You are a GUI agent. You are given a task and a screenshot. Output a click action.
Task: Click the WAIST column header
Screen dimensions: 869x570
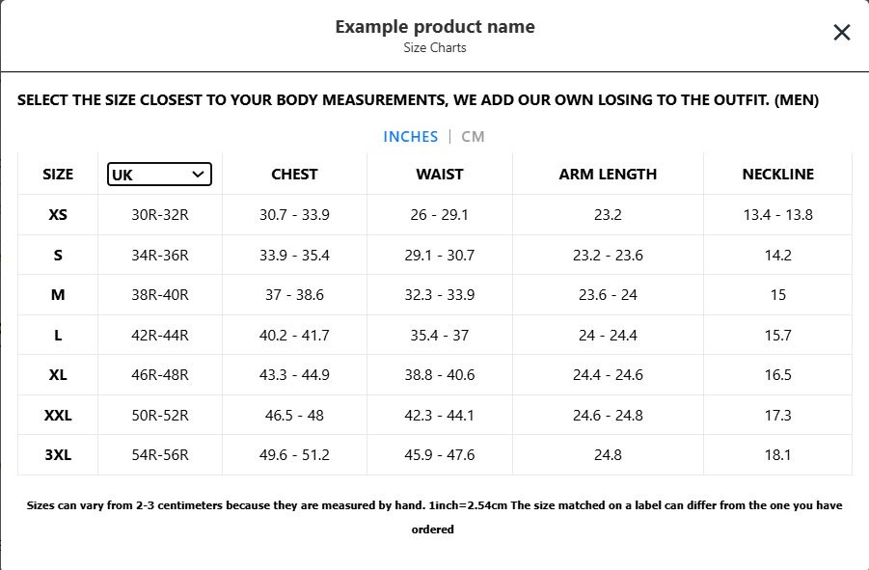pyautogui.click(x=440, y=175)
